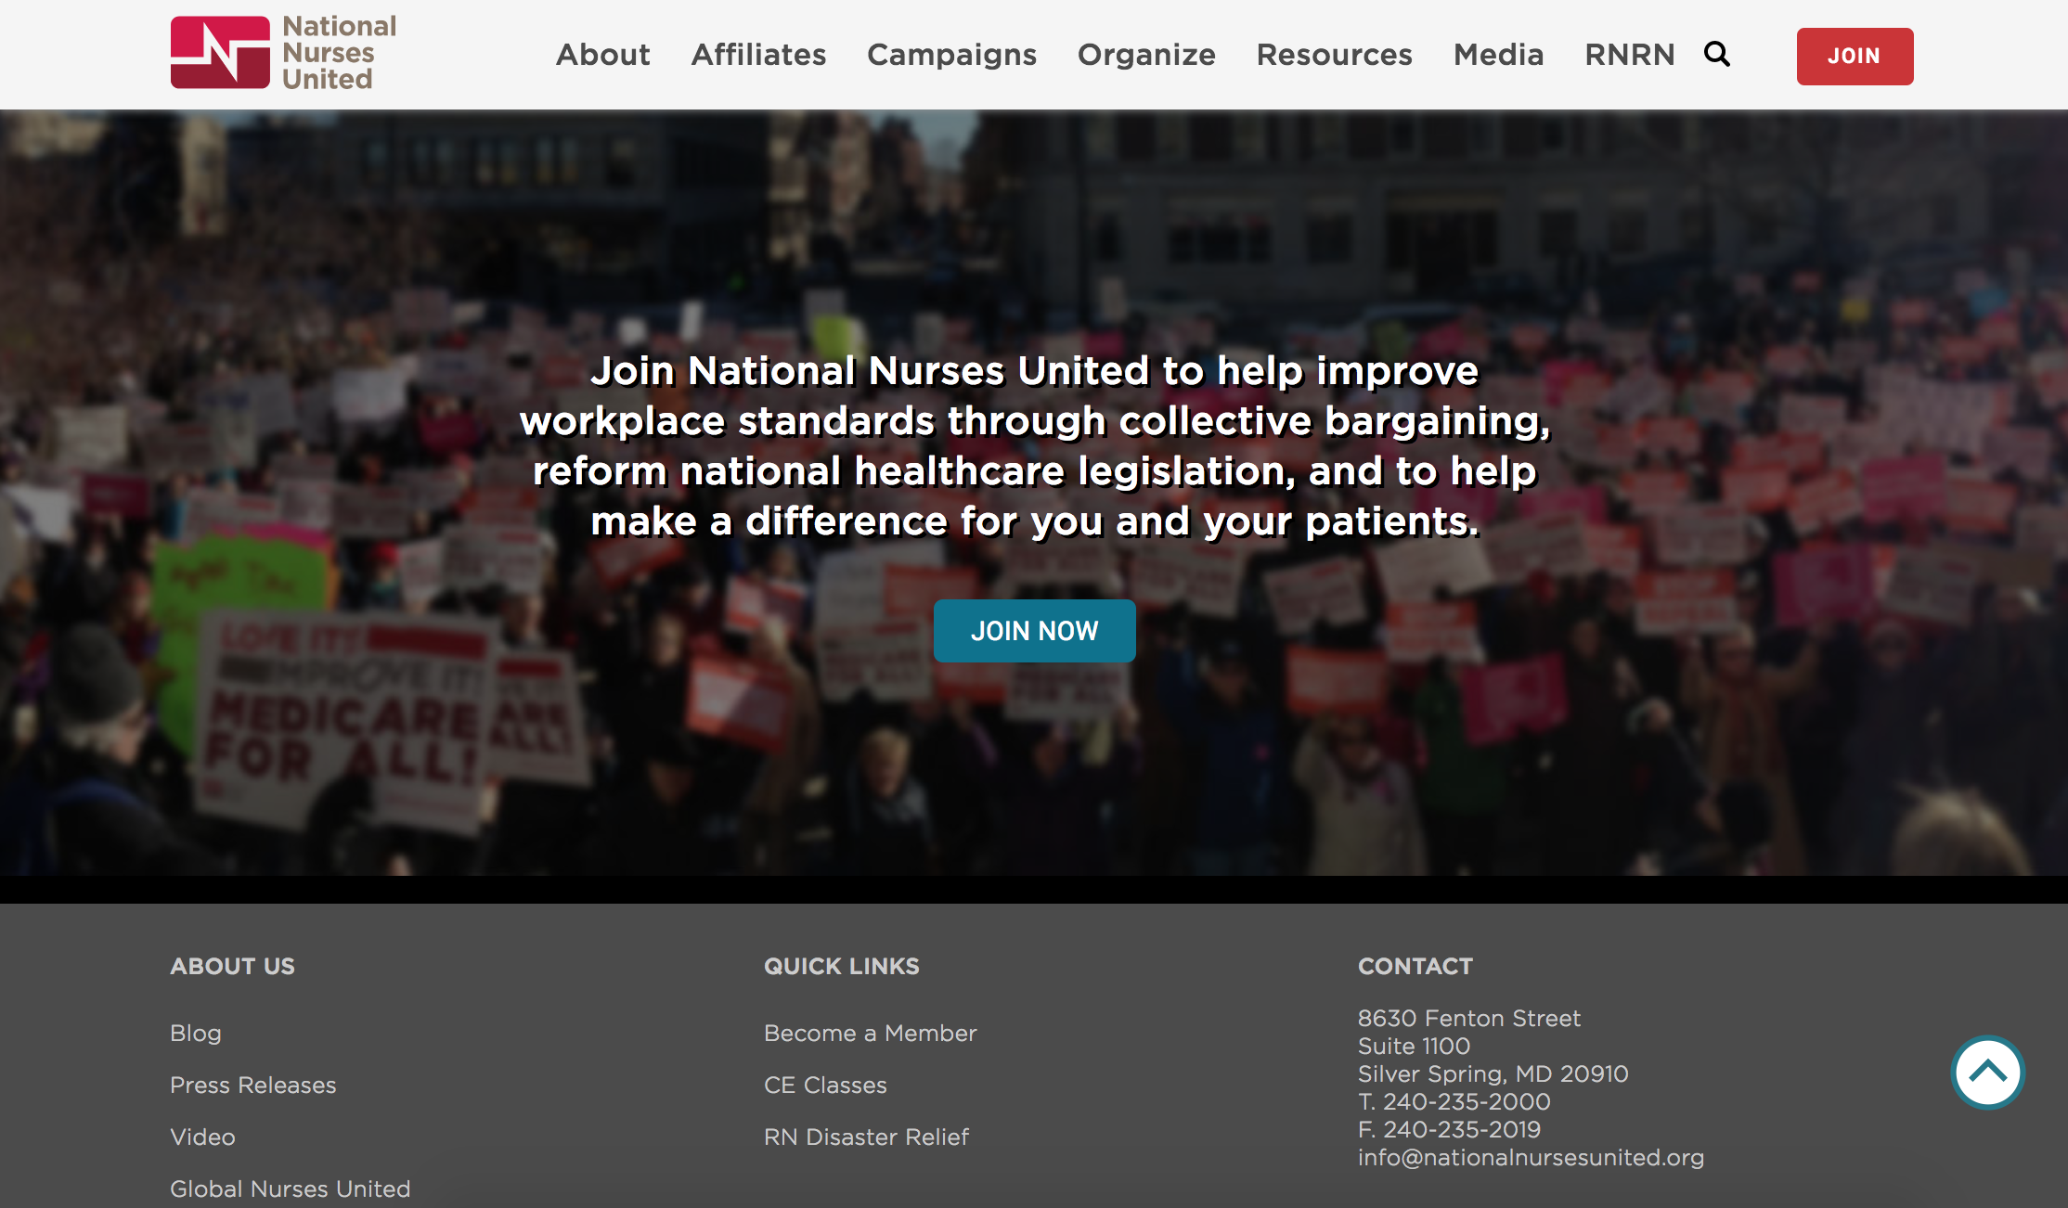The image size is (2068, 1208).
Task: Click the JOIN button in header
Action: (x=1854, y=56)
